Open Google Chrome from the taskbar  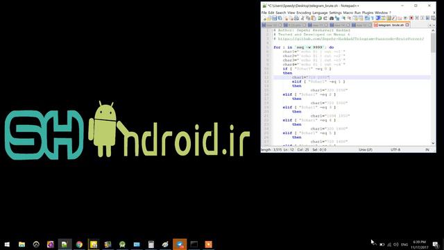click(79, 244)
